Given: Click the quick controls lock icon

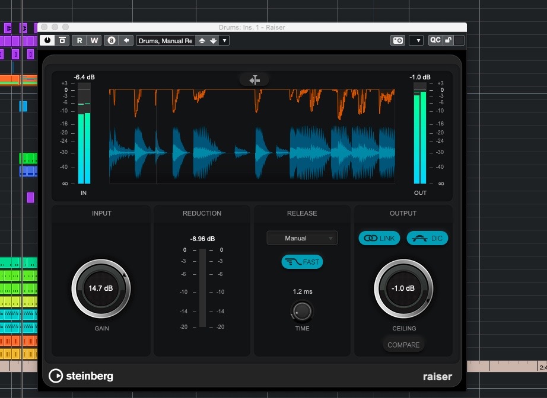Looking at the screenshot, I should click(x=449, y=40).
